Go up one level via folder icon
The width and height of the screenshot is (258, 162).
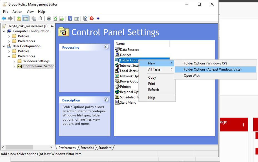click(x=19, y=18)
